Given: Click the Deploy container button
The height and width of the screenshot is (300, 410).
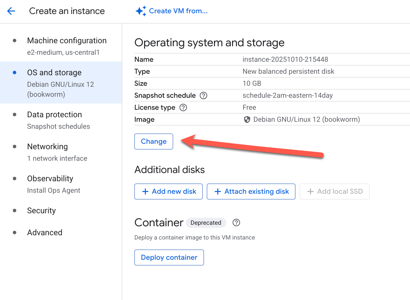Looking at the screenshot, I should [169, 257].
